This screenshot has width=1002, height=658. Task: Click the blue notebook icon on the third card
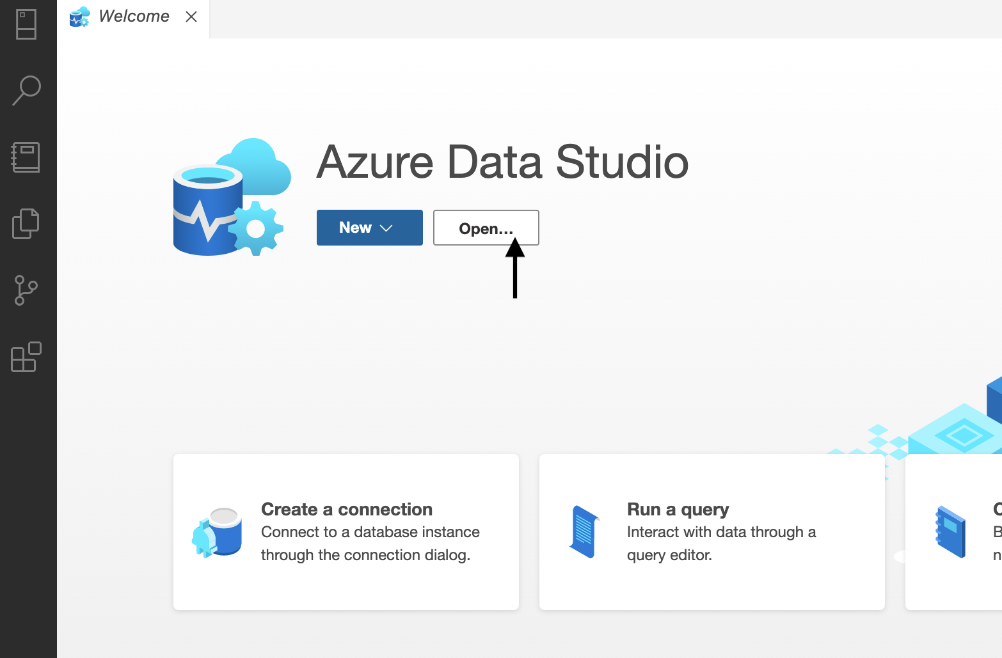coord(950,532)
